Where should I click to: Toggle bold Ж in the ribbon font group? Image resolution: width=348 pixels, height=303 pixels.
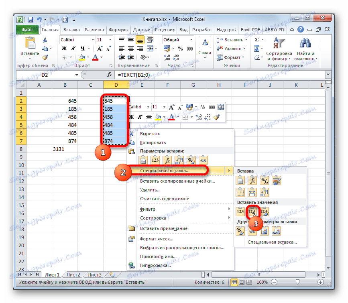pyautogui.click(x=64, y=49)
